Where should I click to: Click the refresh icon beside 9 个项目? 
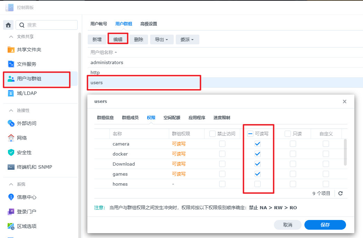coord(340,193)
